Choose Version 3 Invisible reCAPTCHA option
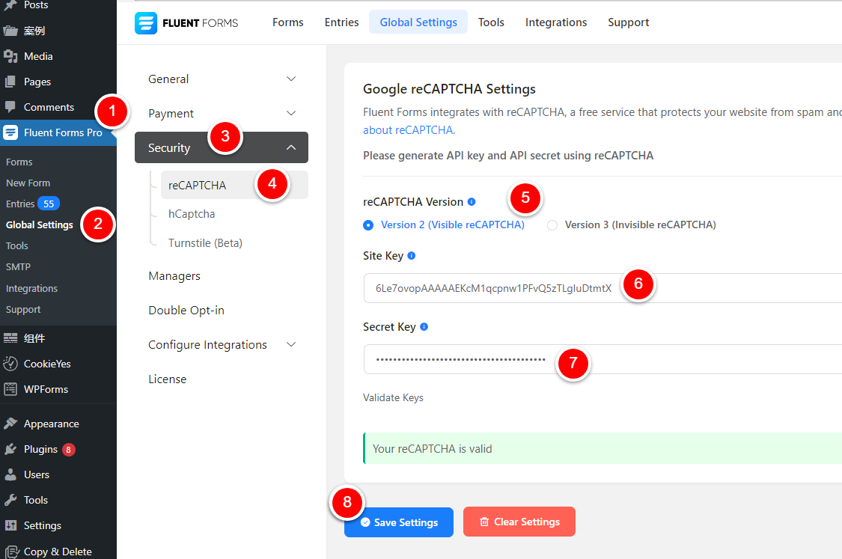The width and height of the screenshot is (842, 559). pyautogui.click(x=552, y=224)
